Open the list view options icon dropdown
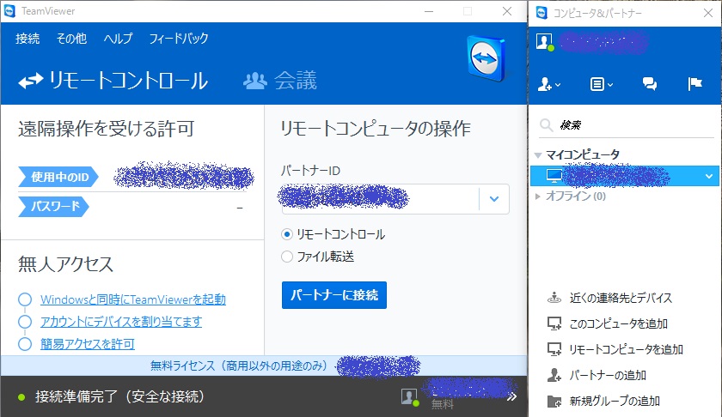This screenshot has height=417, width=722. click(x=602, y=84)
